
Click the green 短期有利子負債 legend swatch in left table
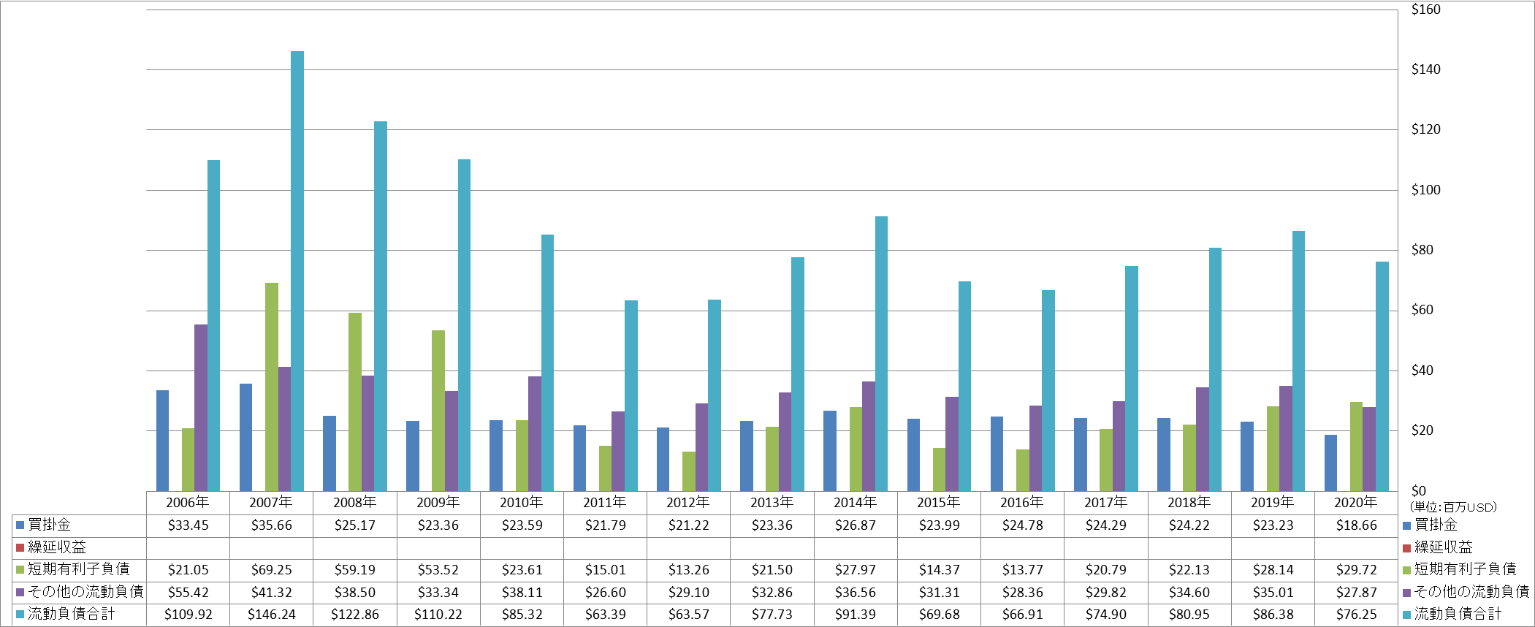pos(20,569)
